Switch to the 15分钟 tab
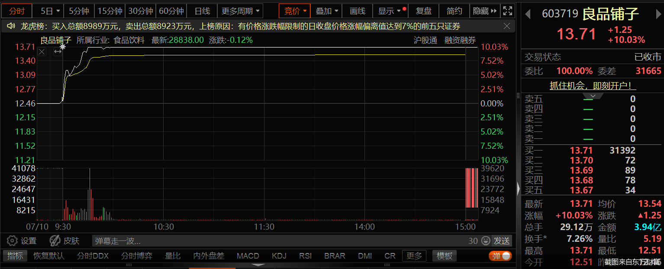 coord(110,11)
